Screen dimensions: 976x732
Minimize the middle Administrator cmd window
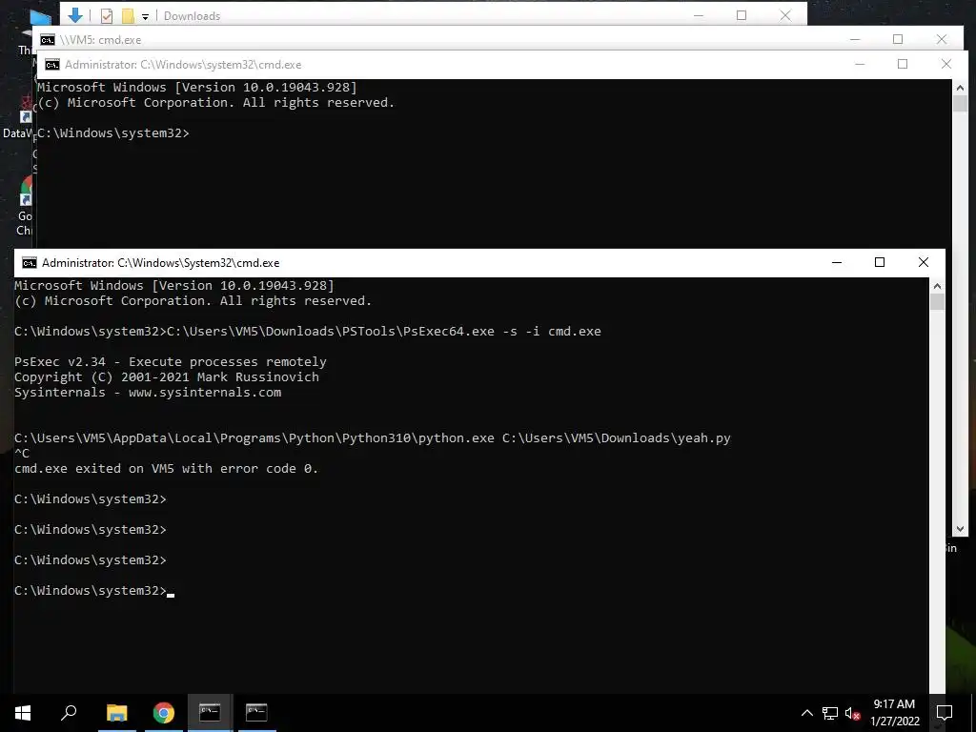[860, 64]
